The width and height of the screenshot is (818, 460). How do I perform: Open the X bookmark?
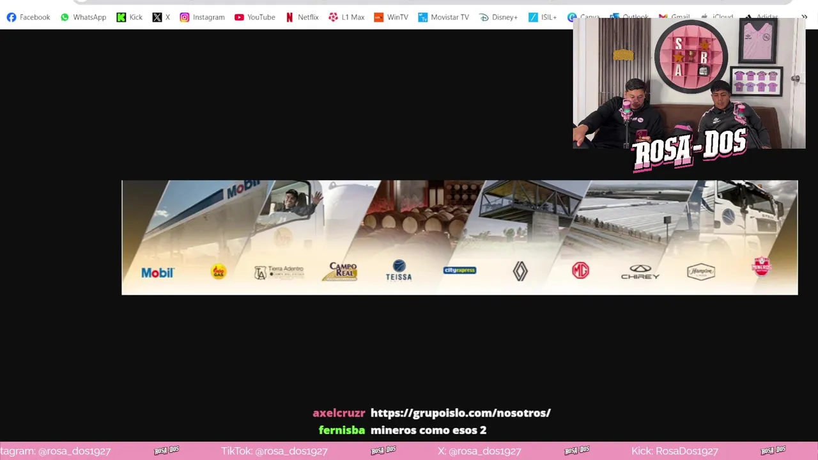(x=161, y=17)
